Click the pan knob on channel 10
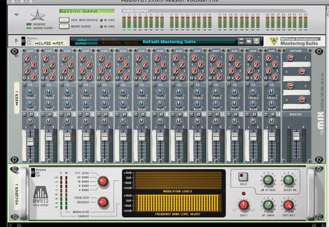 [x=197, y=121]
